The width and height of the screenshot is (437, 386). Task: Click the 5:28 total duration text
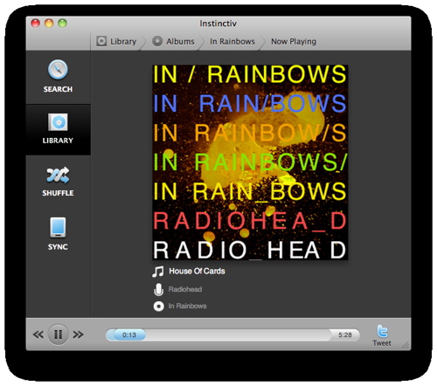(x=345, y=334)
